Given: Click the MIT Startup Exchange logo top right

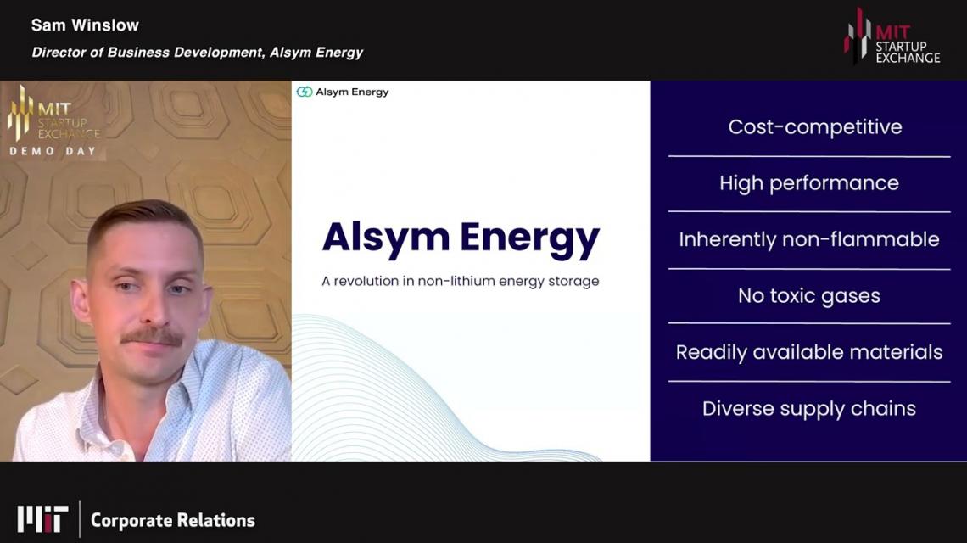Looking at the screenshot, I should (891, 37).
